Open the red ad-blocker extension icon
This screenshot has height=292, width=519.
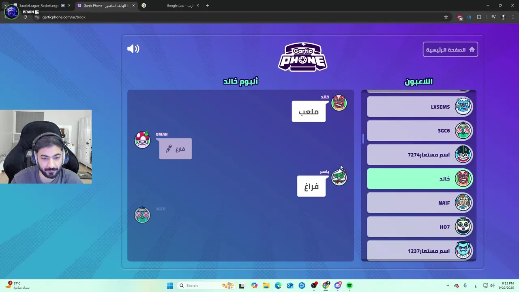[460, 17]
